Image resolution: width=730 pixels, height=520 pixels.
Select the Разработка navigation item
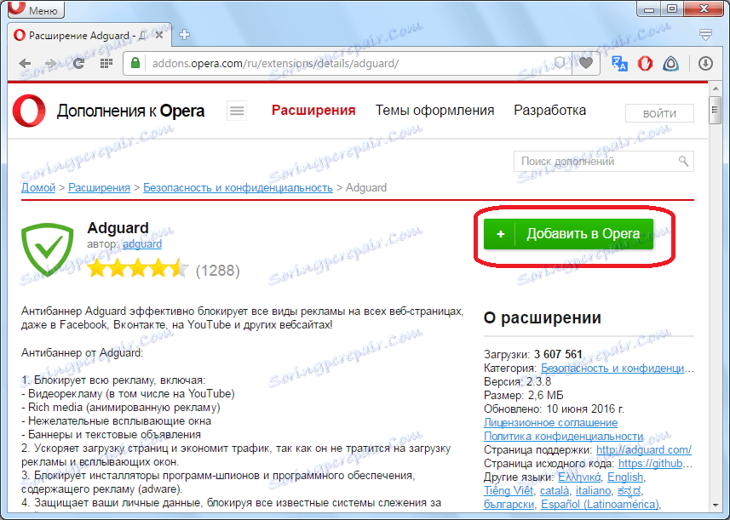click(x=549, y=111)
